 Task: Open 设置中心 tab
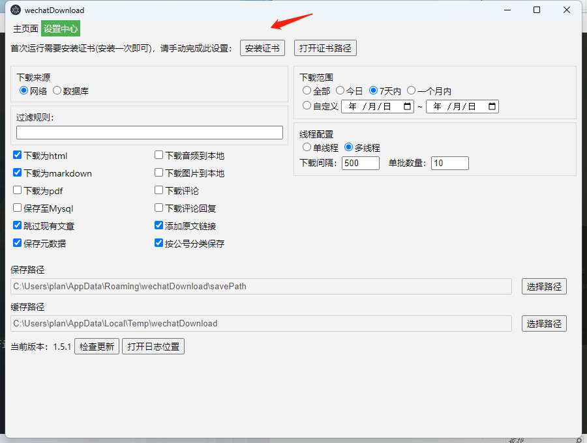click(61, 29)
